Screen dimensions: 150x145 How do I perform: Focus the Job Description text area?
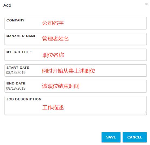[x=76, y=105]
